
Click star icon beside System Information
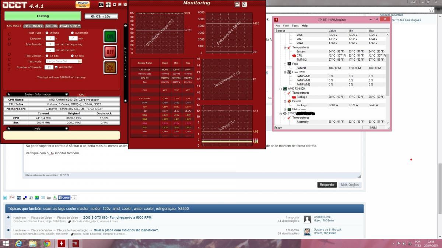(8, 94)
